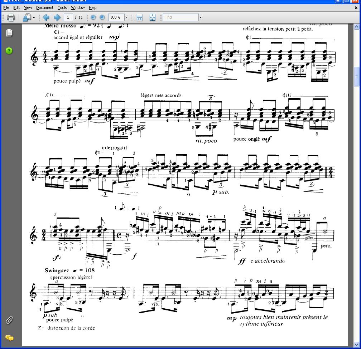361x349 pixels.
Task: Click the text "rythme inférieur"
Action: coord(261,324)
